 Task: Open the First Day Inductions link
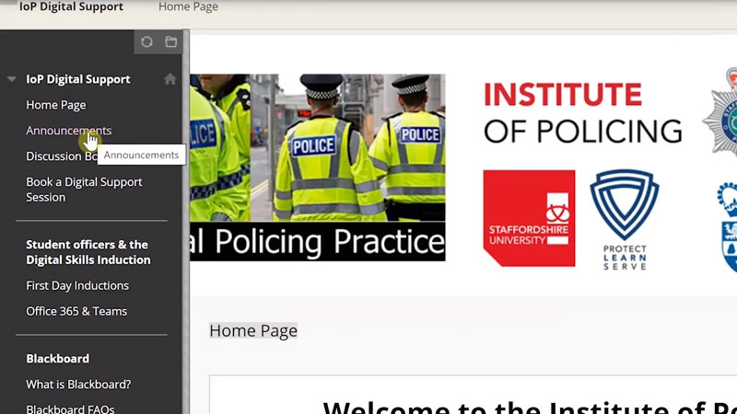click(77, 285)
